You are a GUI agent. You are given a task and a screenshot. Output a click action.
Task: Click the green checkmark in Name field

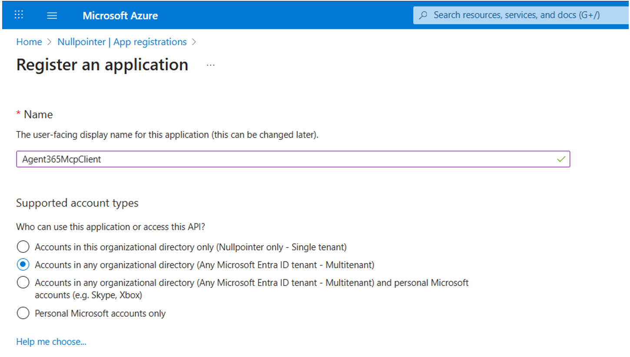pyautogui.click(x=561, y=159)
